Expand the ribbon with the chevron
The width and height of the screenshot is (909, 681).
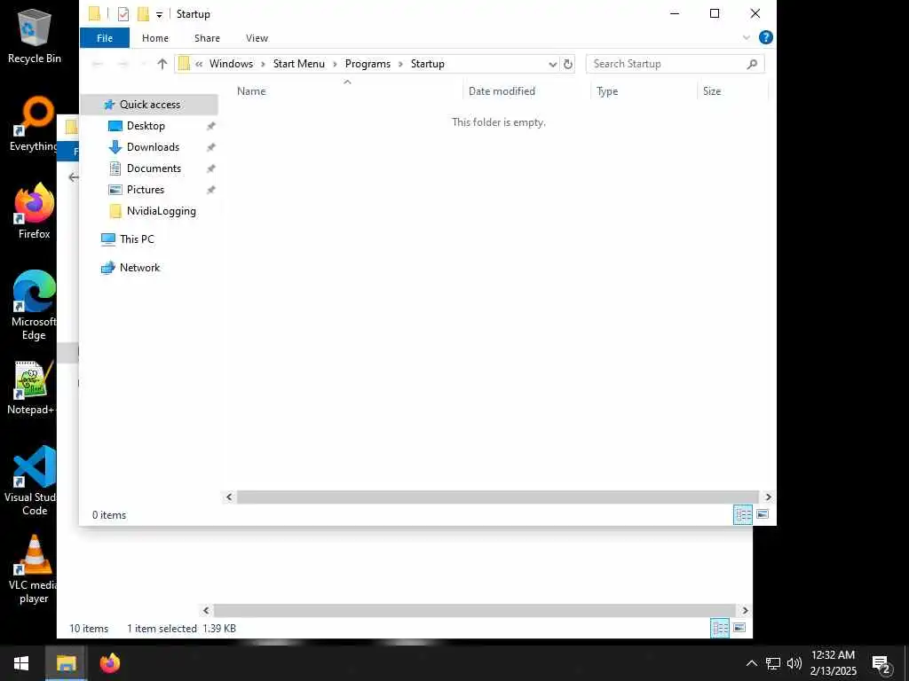[x=746, y=37]
